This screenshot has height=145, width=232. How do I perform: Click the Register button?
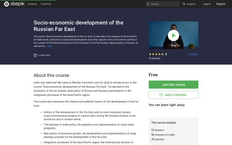(221, 4)
